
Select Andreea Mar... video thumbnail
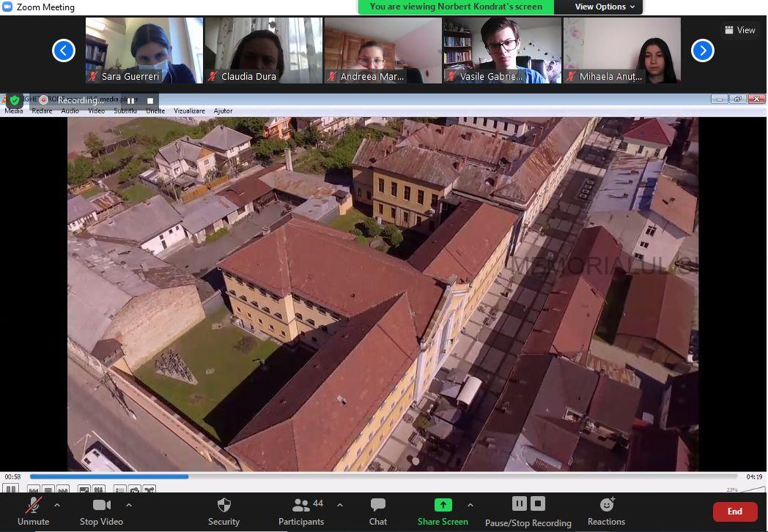click(x=383, y=50)
